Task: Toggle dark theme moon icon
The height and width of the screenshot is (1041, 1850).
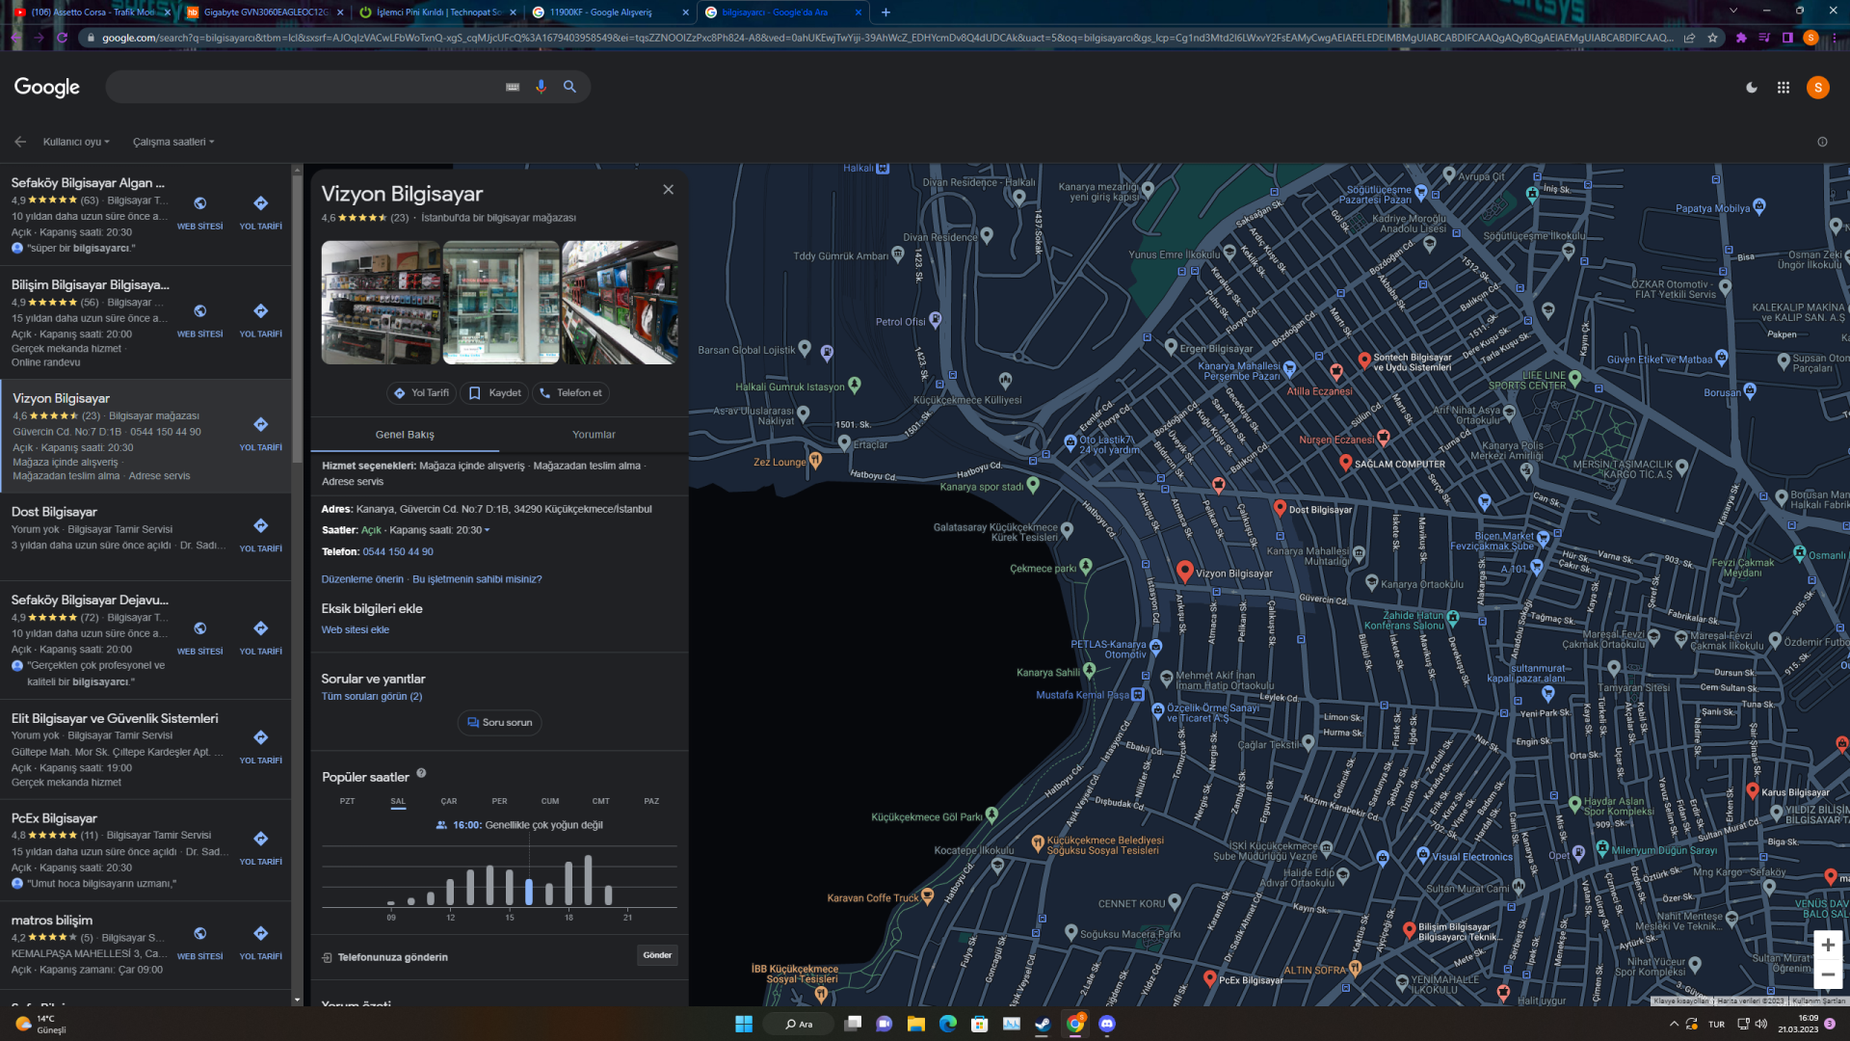Action: [1752, 88]
